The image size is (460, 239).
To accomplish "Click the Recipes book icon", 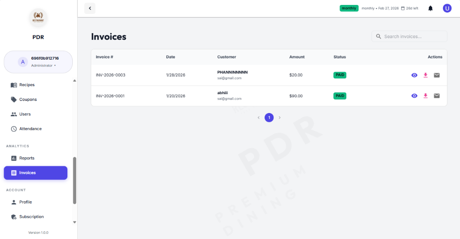I will click(x=14, y=85).
